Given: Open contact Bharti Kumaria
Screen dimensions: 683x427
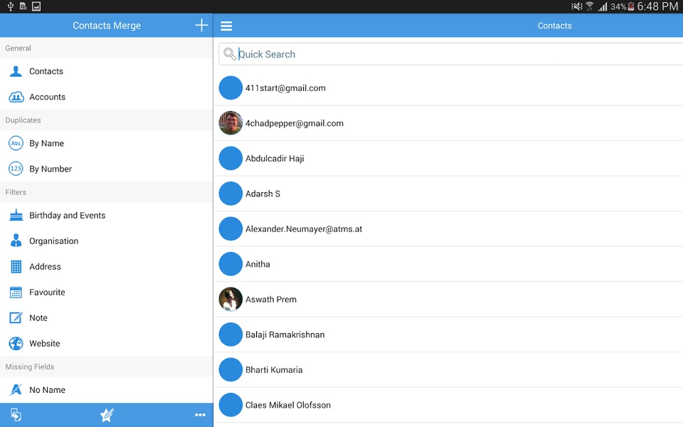Looking at the screenshot, I should [448, 370].
